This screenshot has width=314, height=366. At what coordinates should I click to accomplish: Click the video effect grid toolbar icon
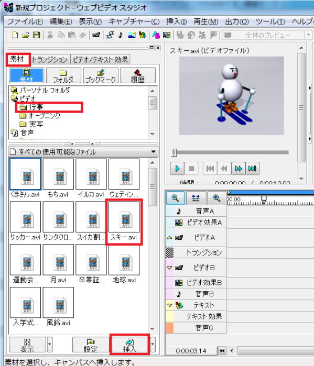pos(167,35)
